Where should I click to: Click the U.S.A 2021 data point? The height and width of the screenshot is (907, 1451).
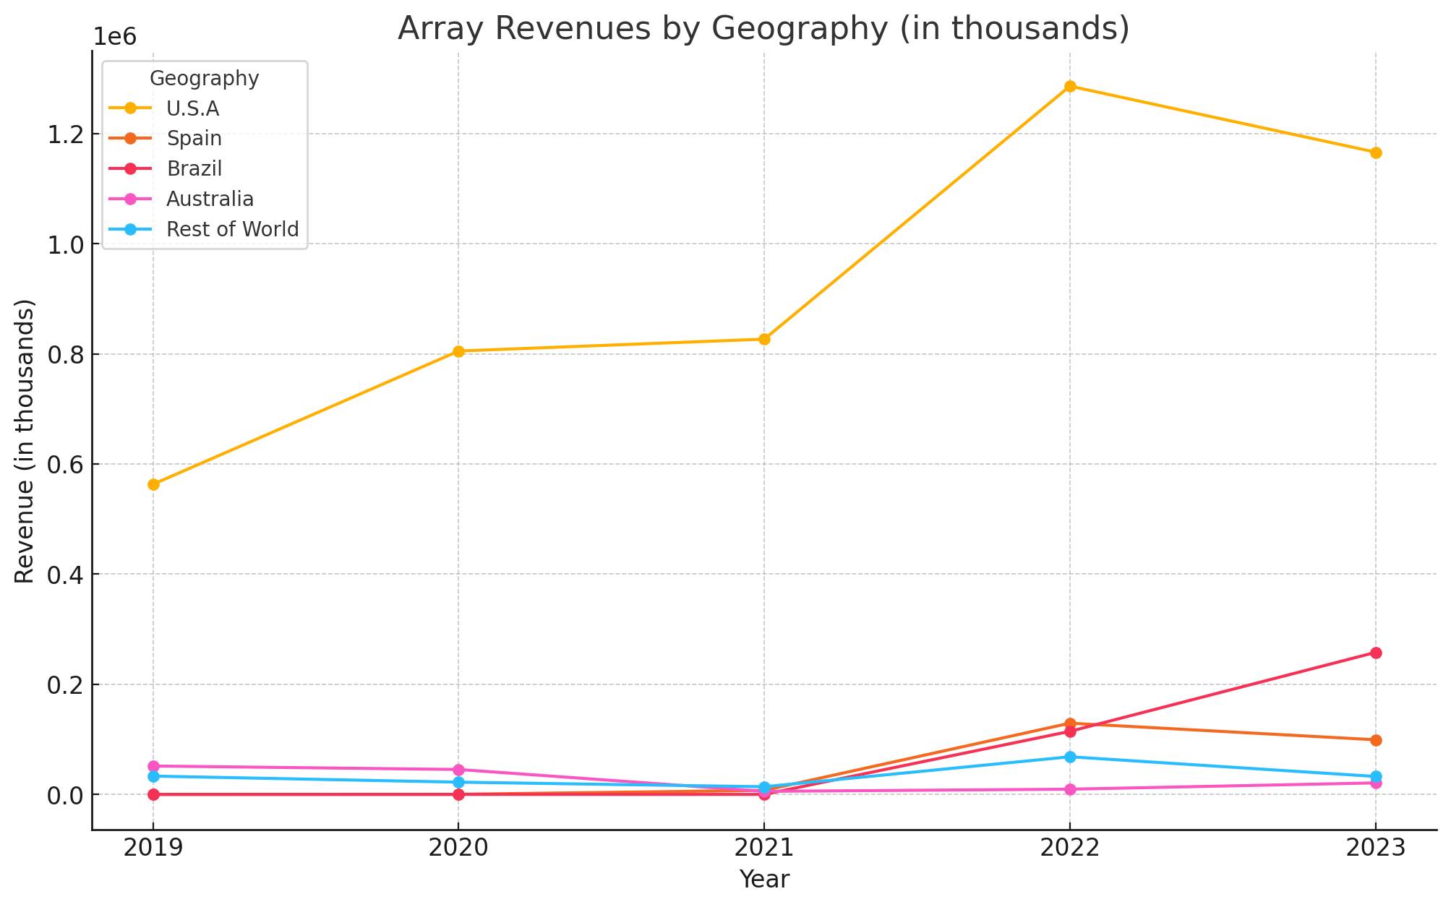pos(764,339)
